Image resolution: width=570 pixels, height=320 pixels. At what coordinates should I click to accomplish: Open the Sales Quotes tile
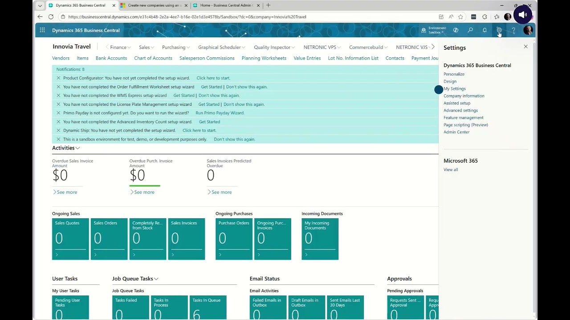click(x=70, y=239)
